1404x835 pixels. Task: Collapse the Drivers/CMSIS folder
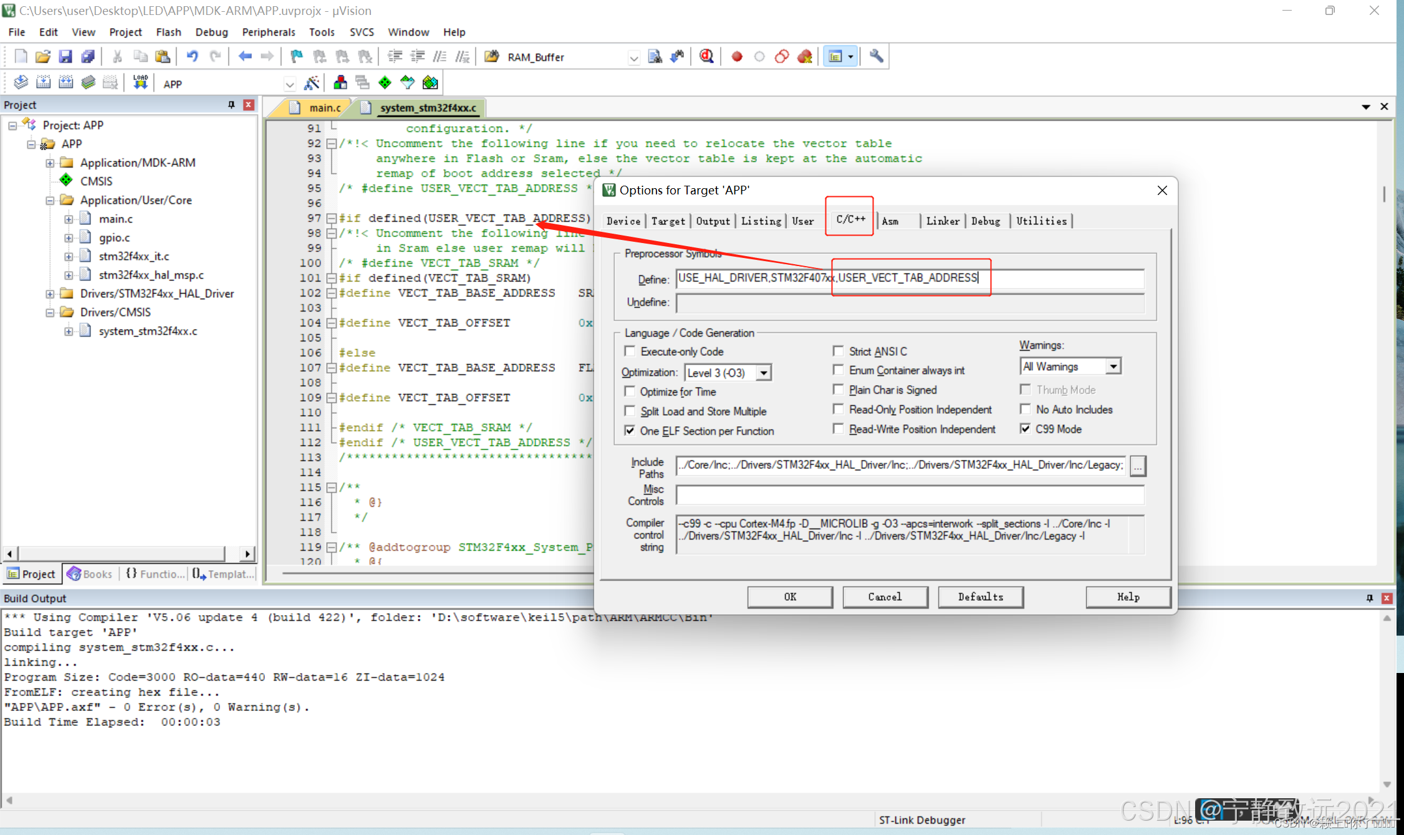click(50, 312)
